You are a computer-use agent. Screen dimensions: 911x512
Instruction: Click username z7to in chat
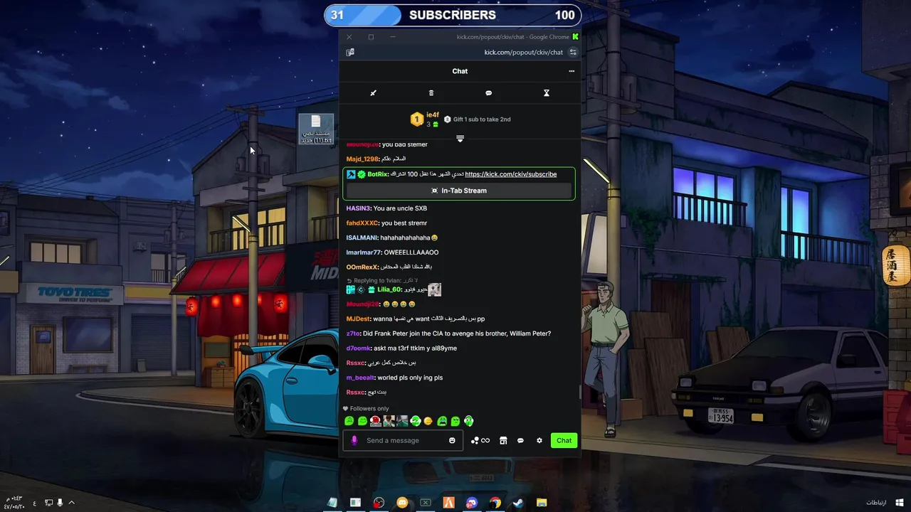(x=353, y=334)
